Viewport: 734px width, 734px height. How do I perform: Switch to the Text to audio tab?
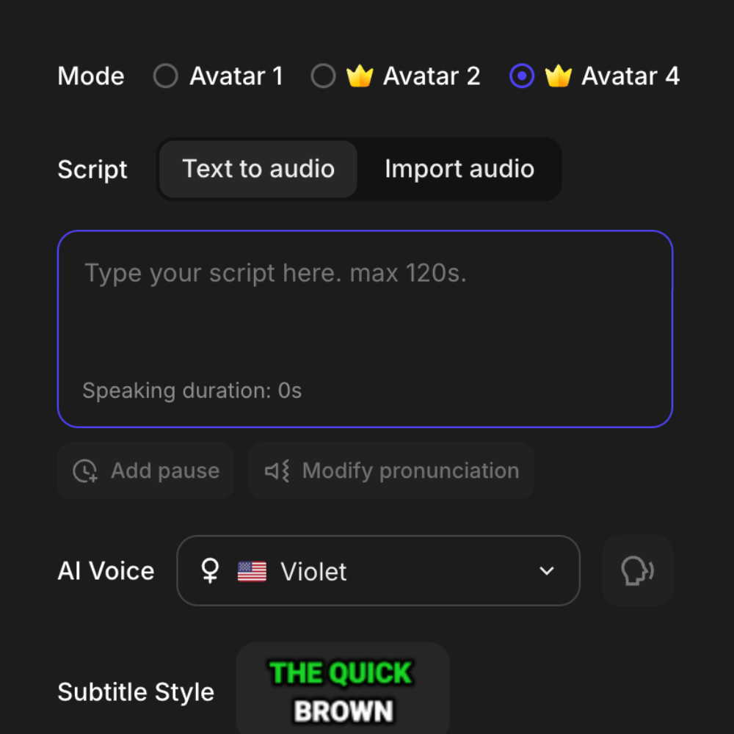(258, 170)
